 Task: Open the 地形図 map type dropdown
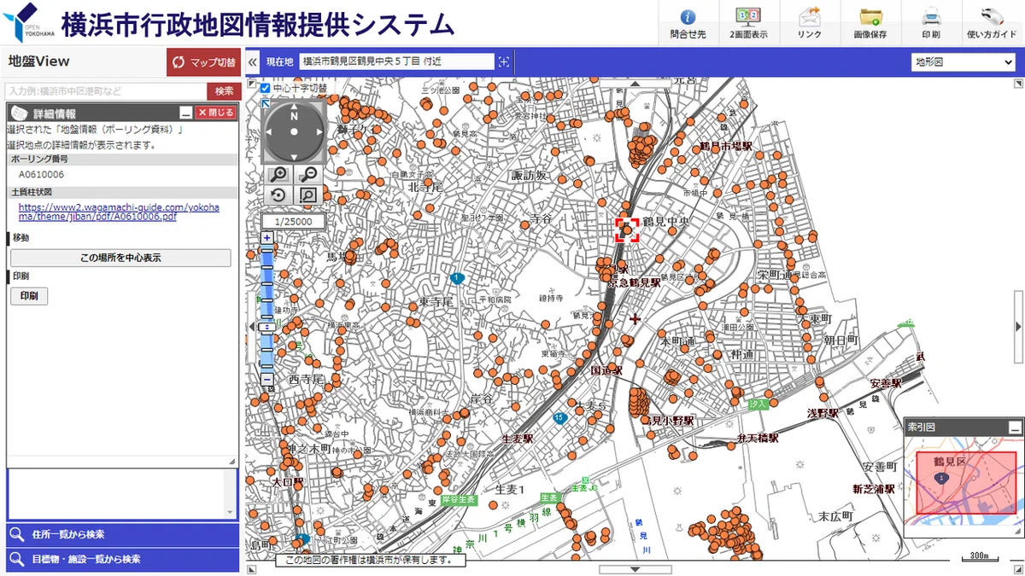tap(963, 61)
